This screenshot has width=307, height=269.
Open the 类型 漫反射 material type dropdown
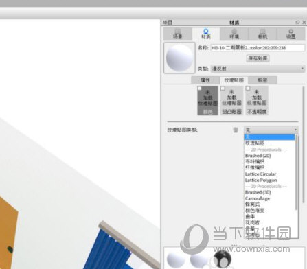[258, 69]
